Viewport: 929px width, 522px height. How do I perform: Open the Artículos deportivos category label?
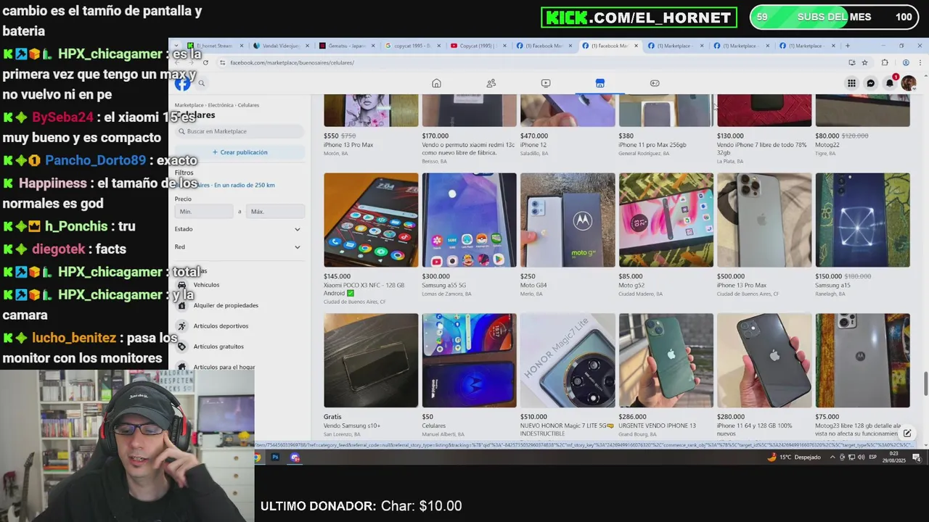pos(221,326)
